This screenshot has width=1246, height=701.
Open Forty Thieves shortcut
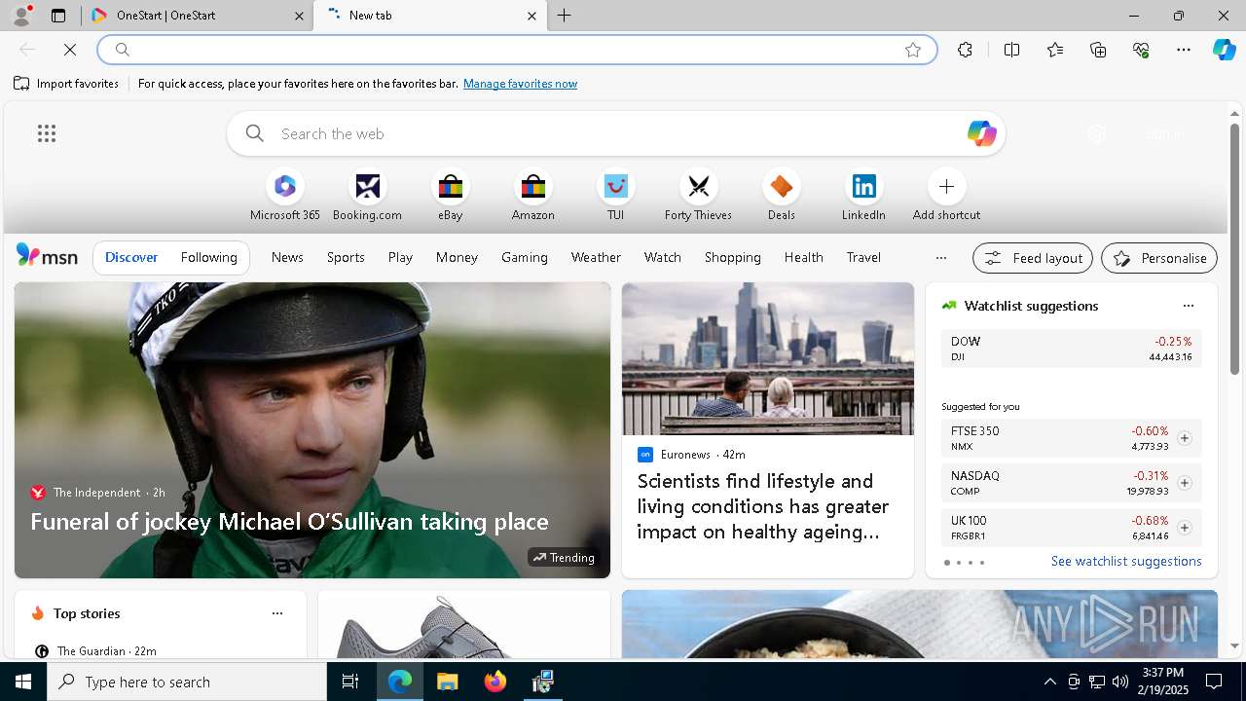point(698,197)
